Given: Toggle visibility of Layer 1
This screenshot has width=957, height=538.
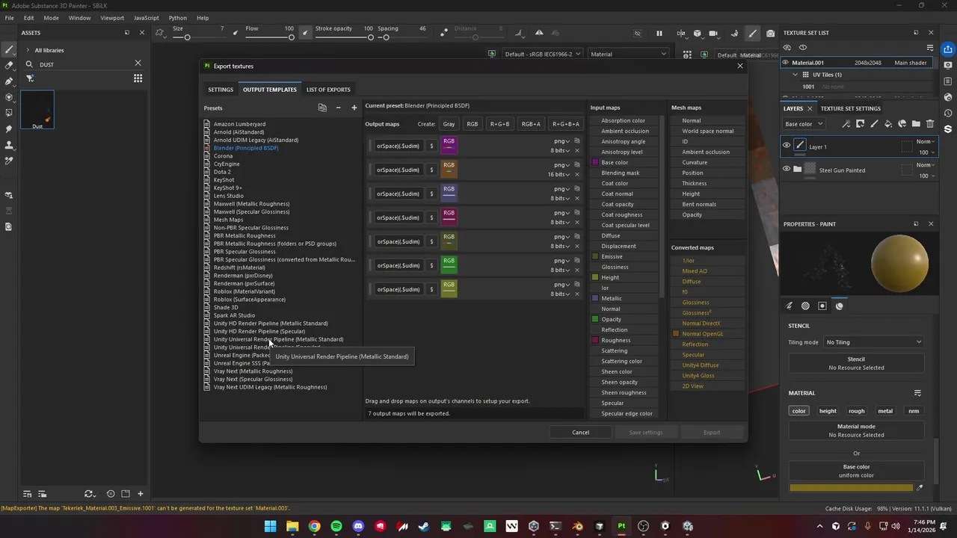Looking at the screenshot, I should click(787, 146).
